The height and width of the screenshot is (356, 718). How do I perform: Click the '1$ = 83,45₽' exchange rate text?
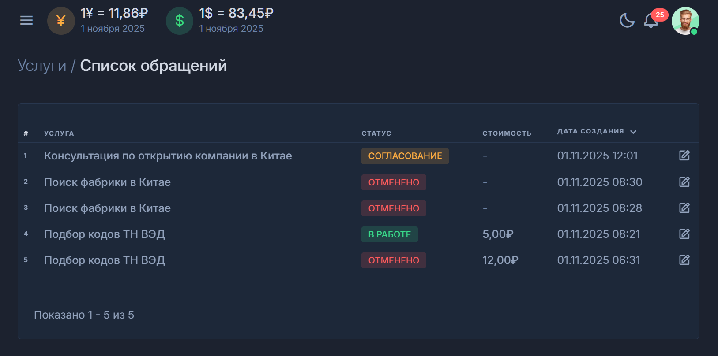(236, 14)
